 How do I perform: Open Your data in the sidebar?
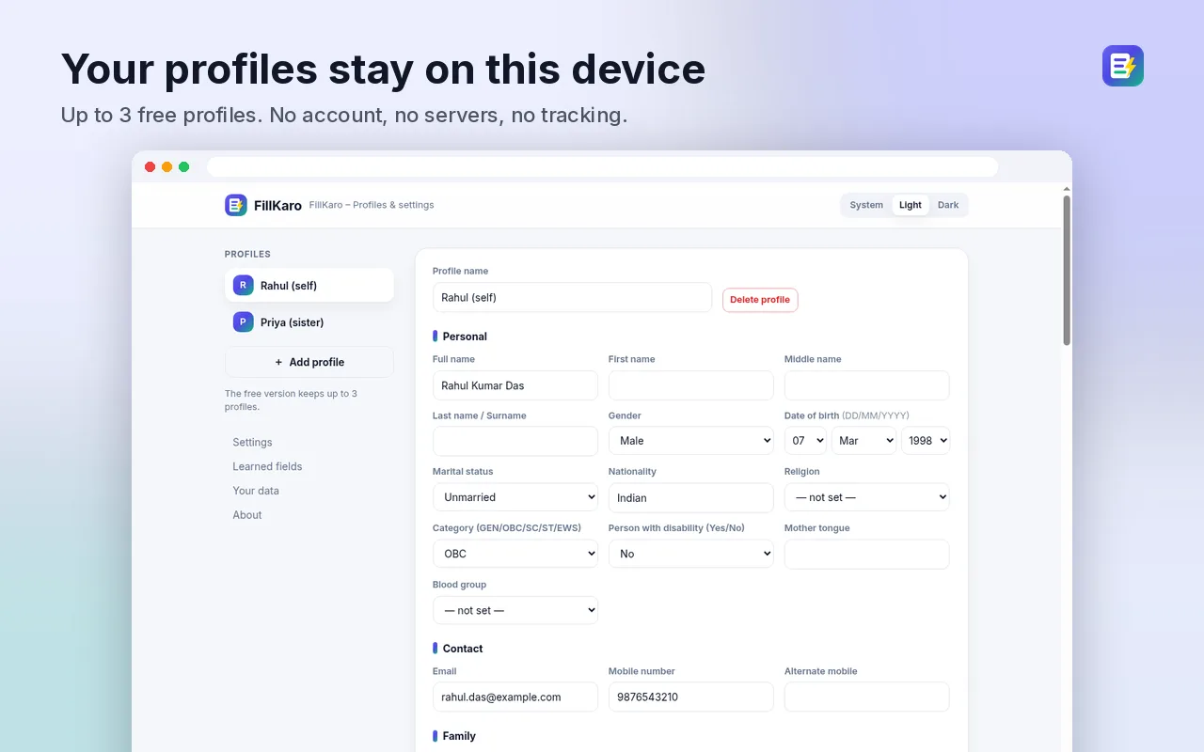pos(256,491)
